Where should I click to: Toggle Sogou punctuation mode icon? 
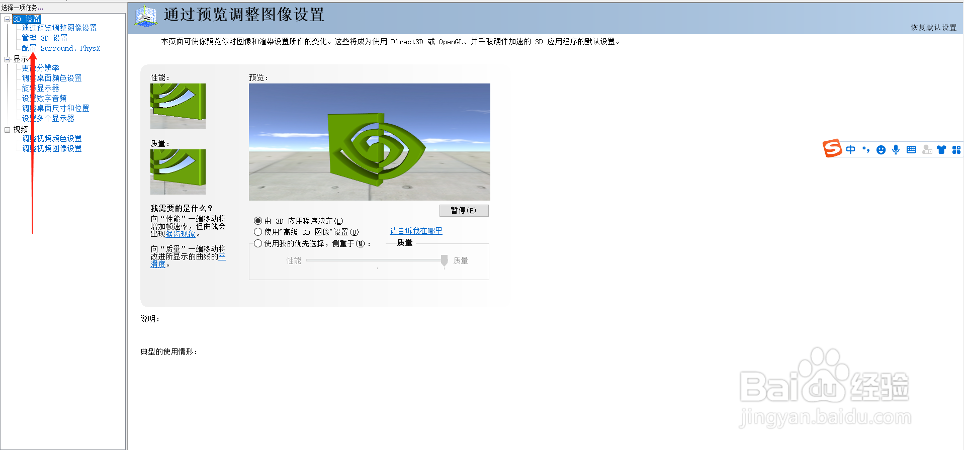pos(866,150)
